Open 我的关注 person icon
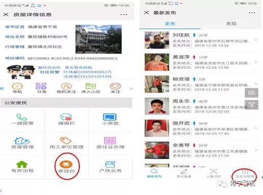Screen dimensions: 263x195 pos(66,86)
